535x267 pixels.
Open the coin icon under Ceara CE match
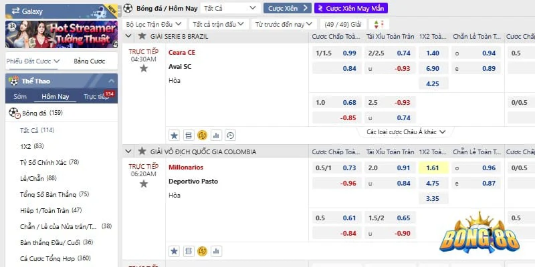202,135
